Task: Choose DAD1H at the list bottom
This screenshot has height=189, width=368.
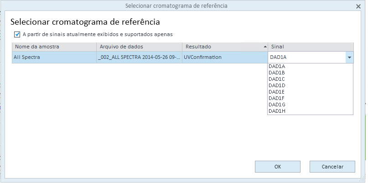Action: coord(310,111)
